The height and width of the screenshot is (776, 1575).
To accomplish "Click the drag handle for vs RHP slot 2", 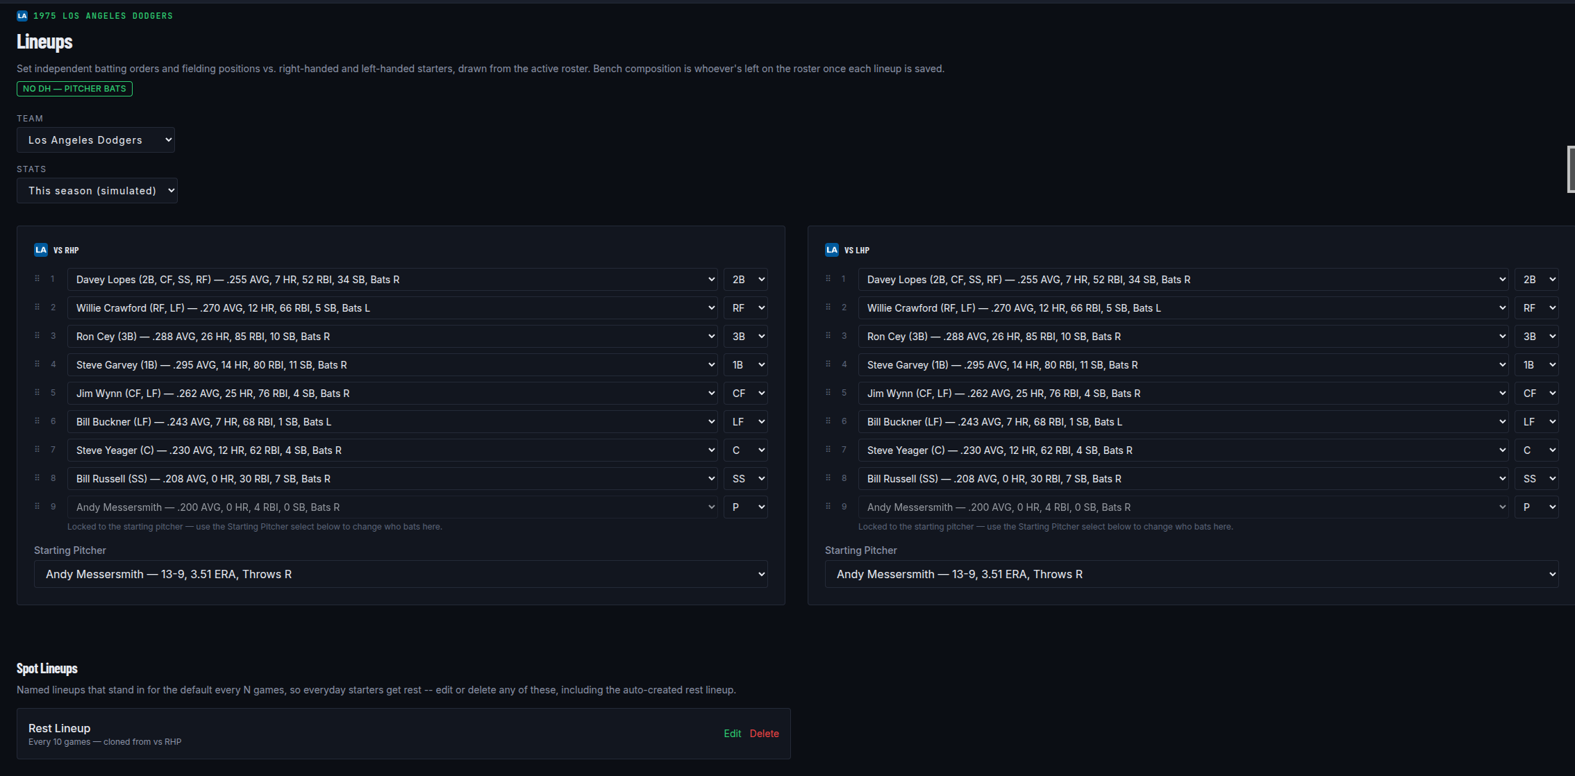I will [x=37, y=307].
